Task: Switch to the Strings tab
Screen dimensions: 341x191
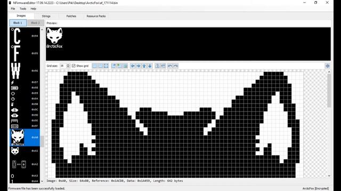Action: [x=46, y=16]
